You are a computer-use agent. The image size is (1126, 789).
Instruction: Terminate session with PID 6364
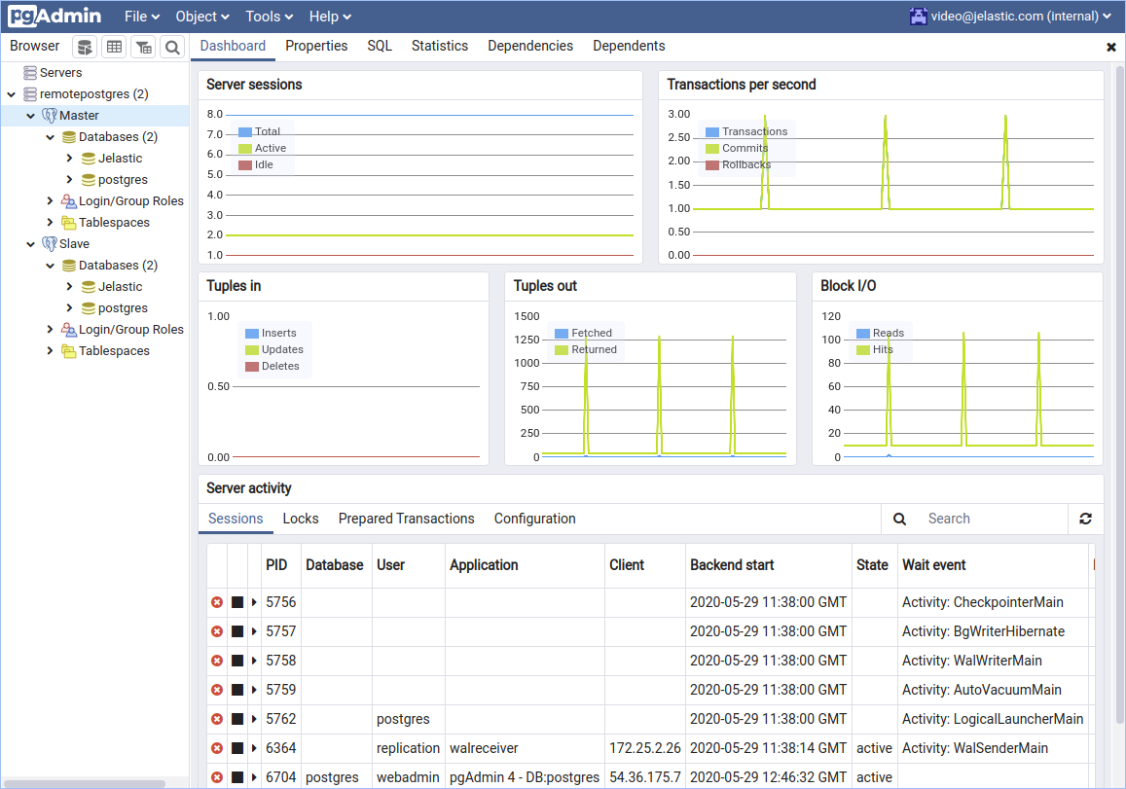pyautogui.click(x=217, y=748)
